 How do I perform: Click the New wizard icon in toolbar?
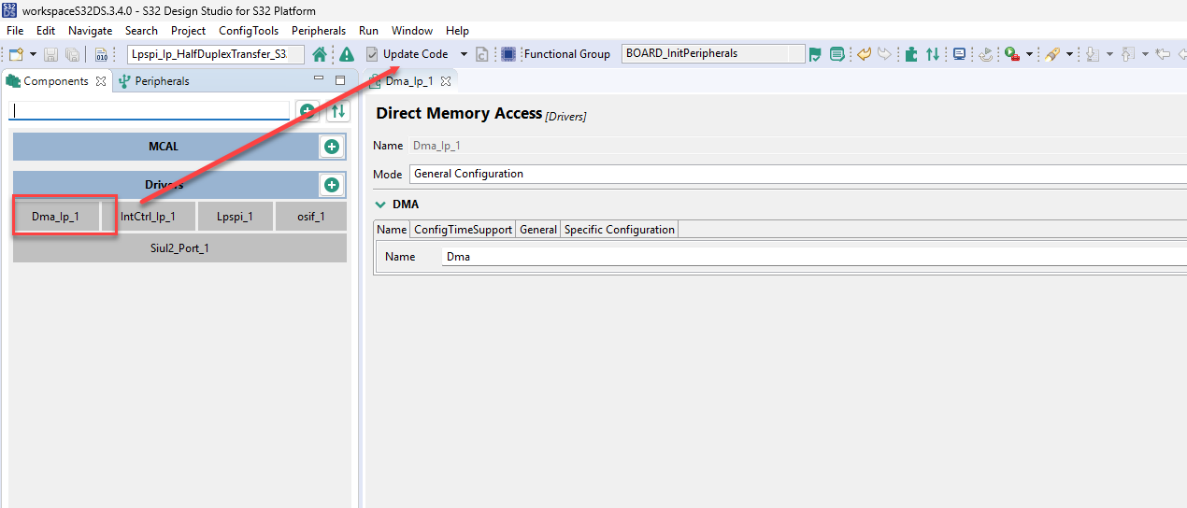tap(16, 54)
